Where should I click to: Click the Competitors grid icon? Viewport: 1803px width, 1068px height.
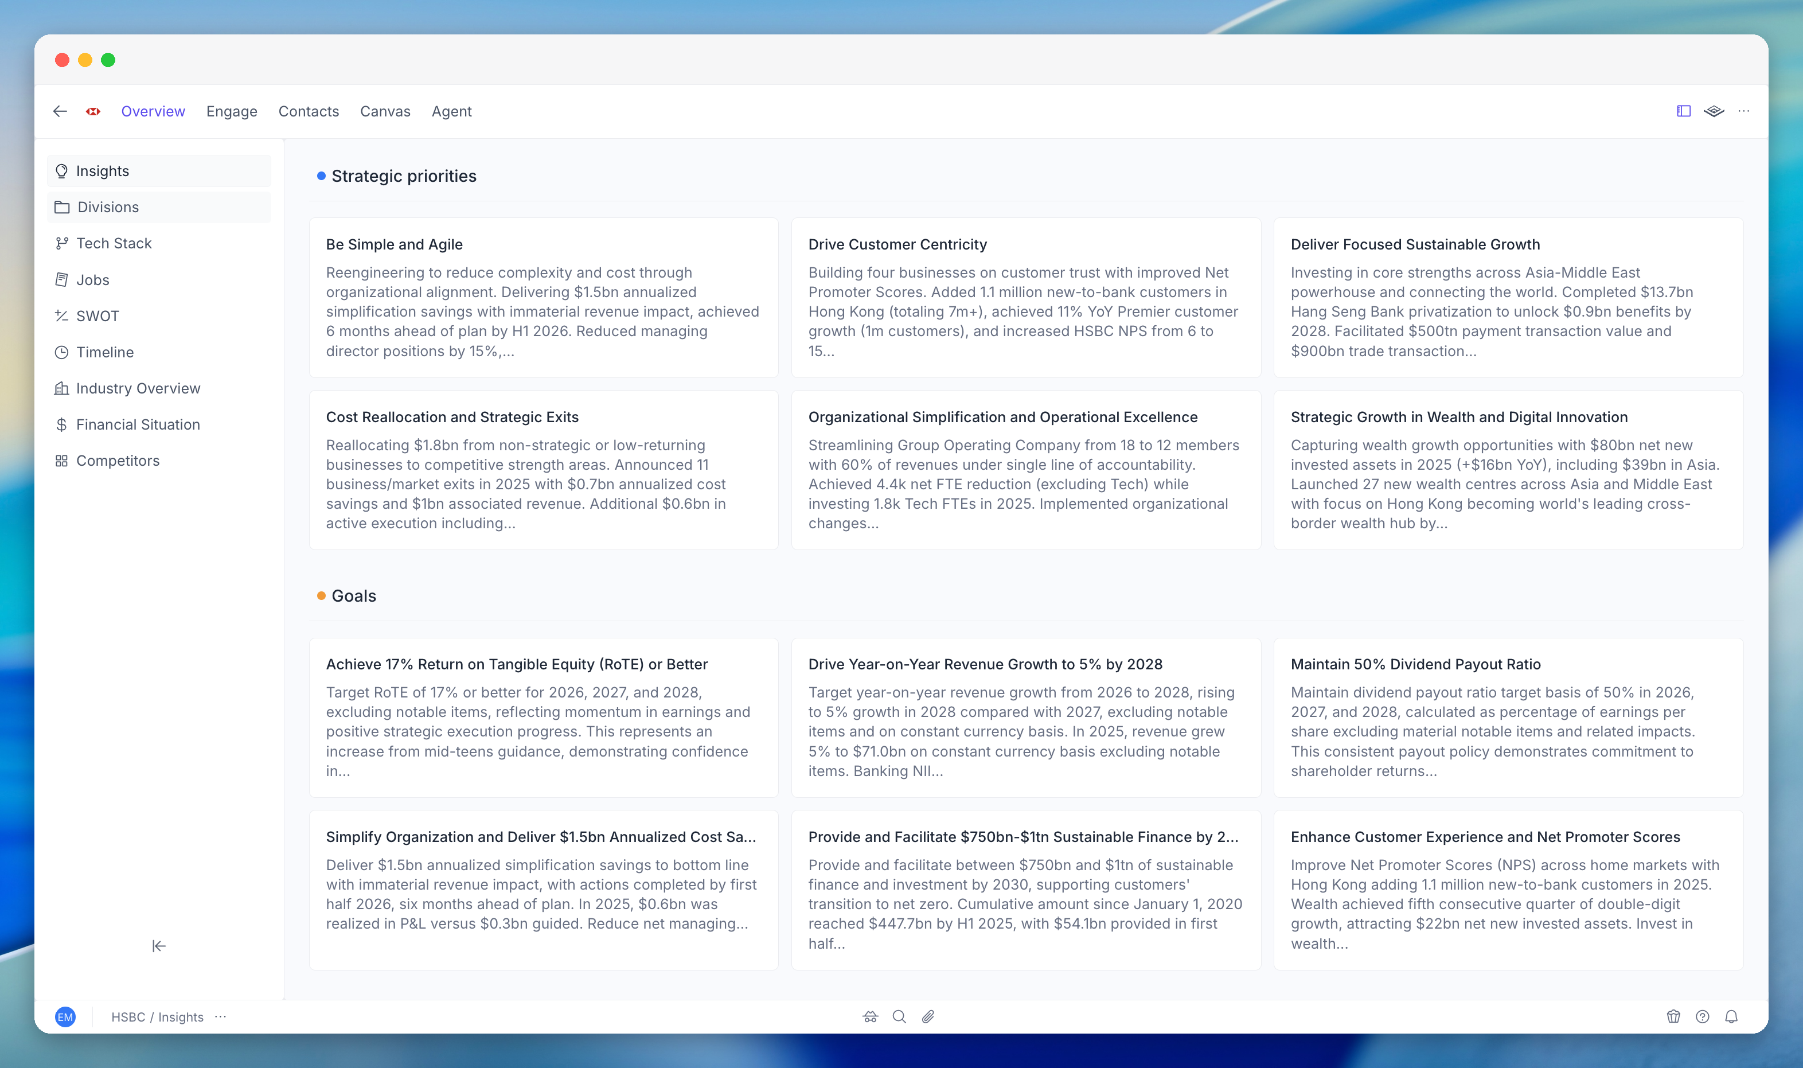click(x=62, y=461)
